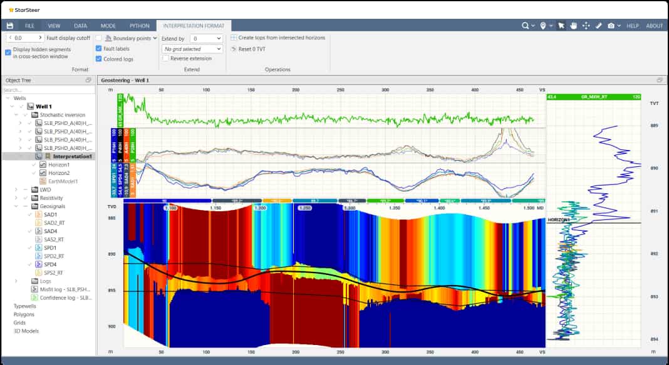
Task: Open the 'No grid selected' dropdown
Action: (192, 49)
